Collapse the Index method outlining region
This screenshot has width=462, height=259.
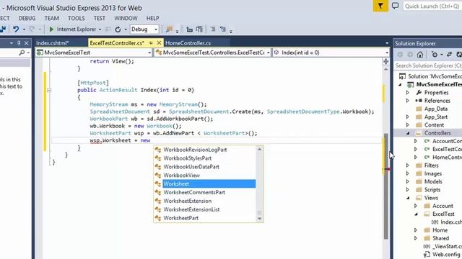(49, 90)
